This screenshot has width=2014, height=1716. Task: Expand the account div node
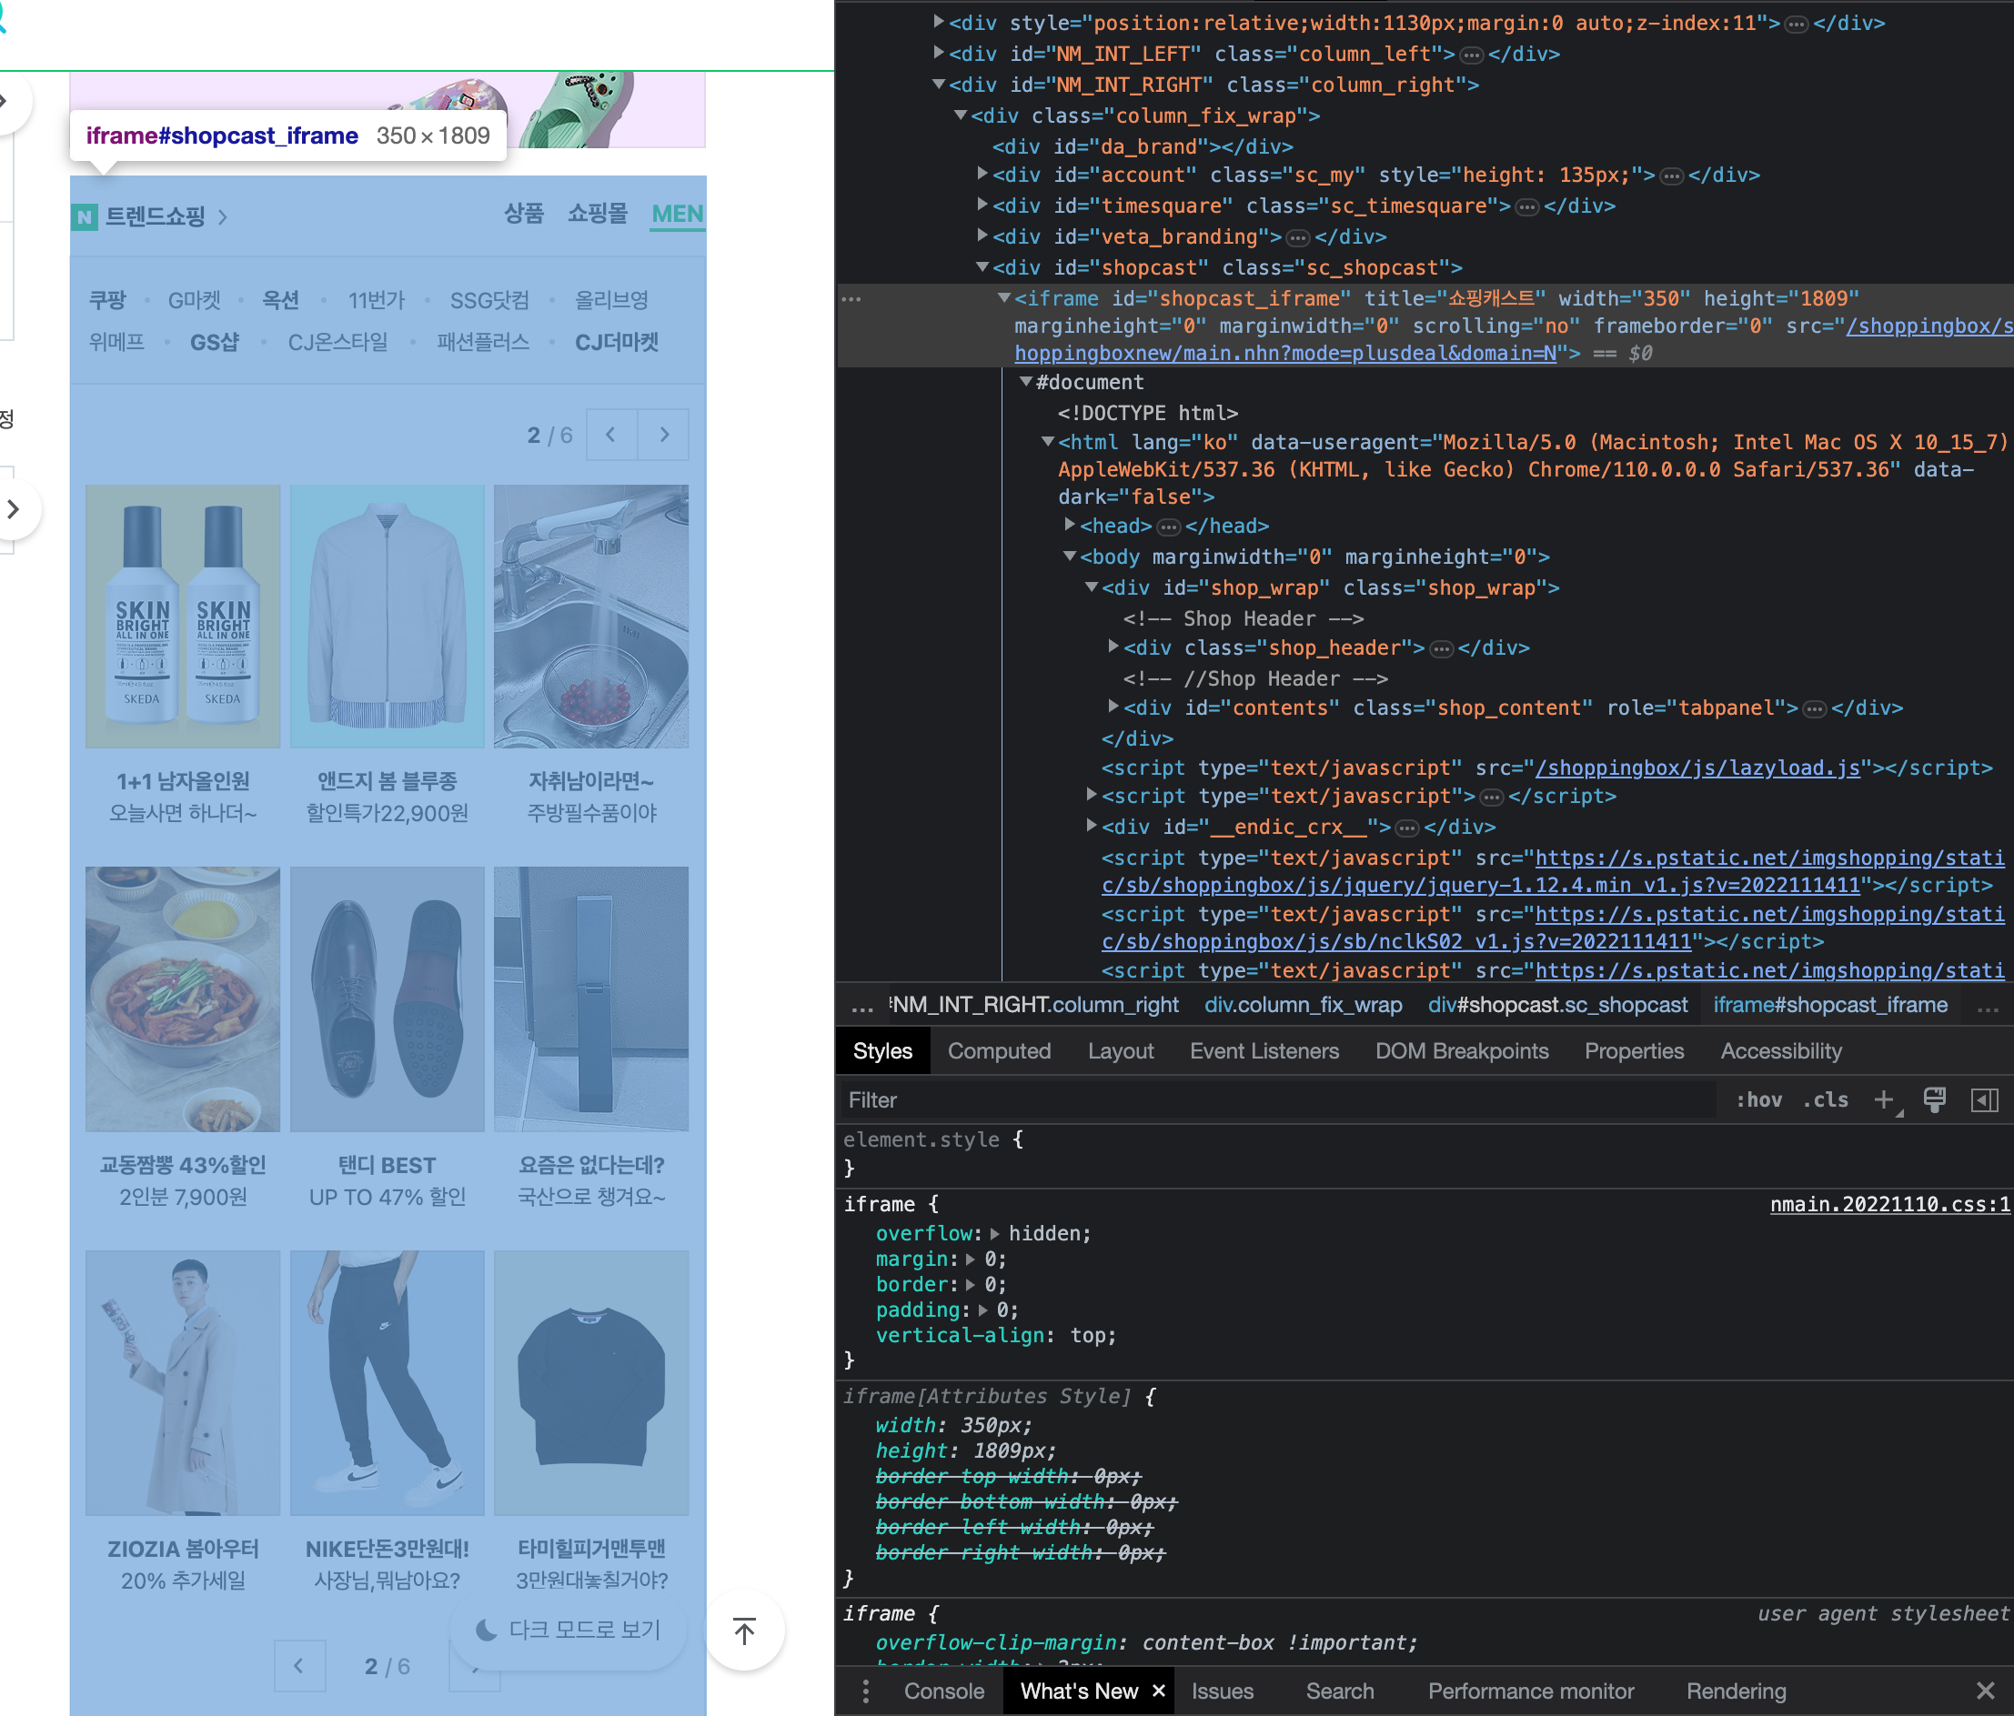click(x=982, y=175)
